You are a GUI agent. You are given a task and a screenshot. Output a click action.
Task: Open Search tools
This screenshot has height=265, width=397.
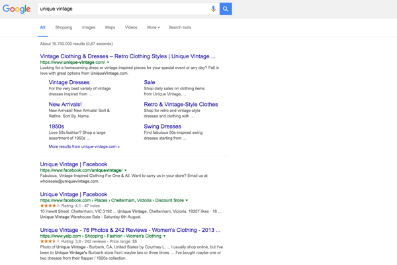tap(180, 27)
